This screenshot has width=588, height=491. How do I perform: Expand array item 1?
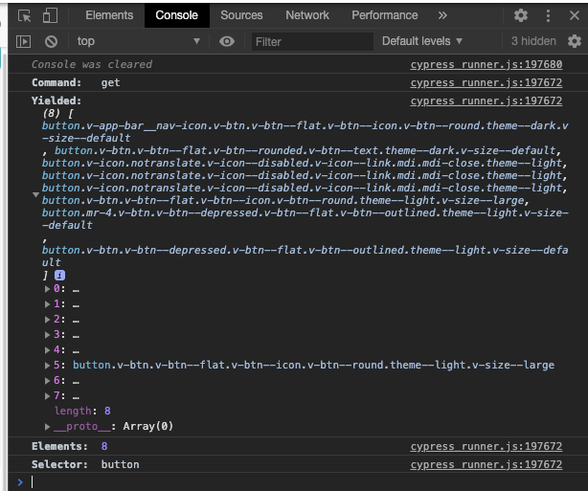point(47,304)
